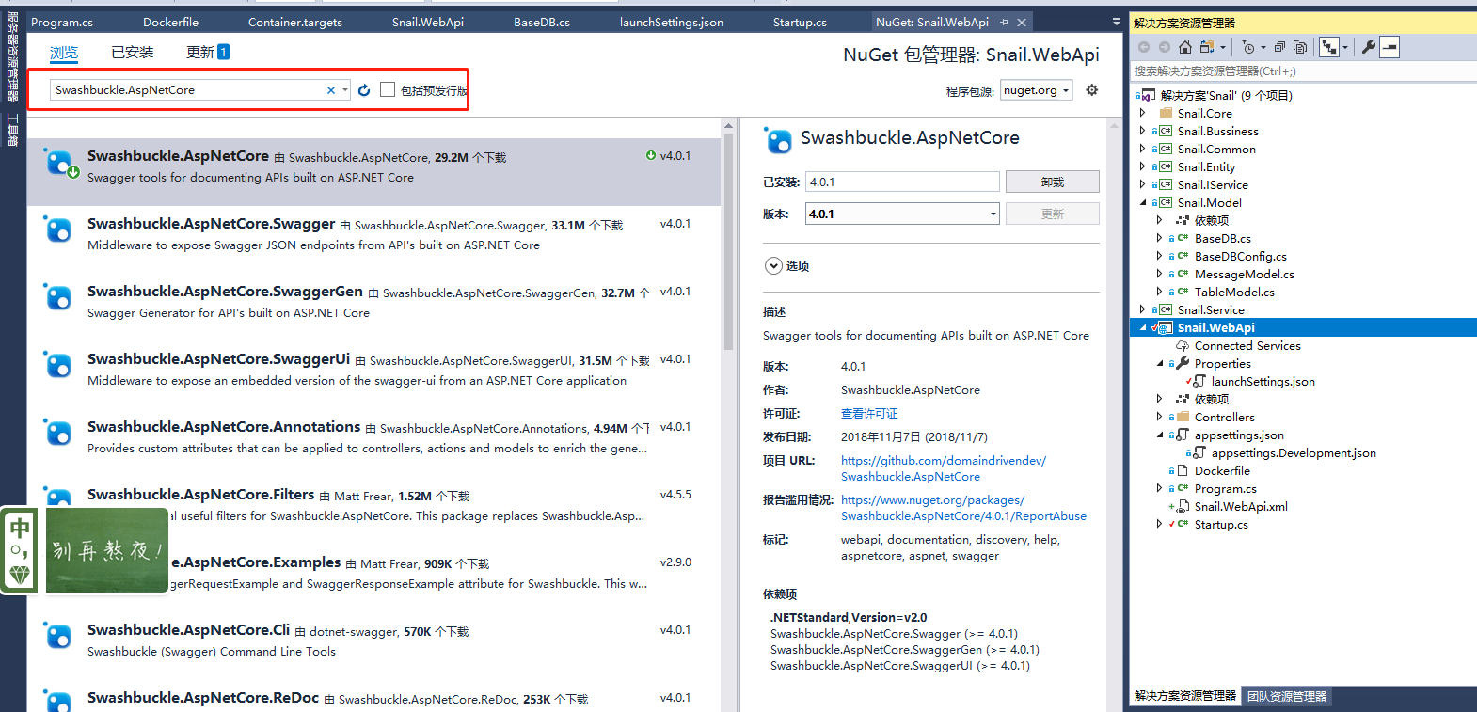1477x712 pixels.
Task: Expand the Controllers folder node
Action: click(x=1160, y=418)
